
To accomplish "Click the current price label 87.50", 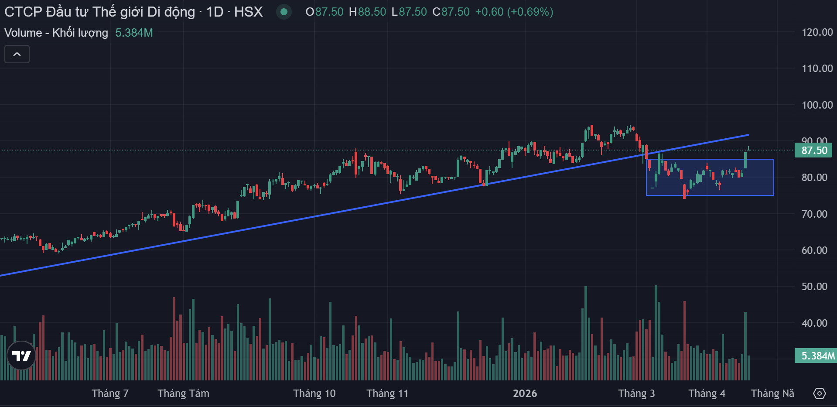I will [x=813, y=150].
